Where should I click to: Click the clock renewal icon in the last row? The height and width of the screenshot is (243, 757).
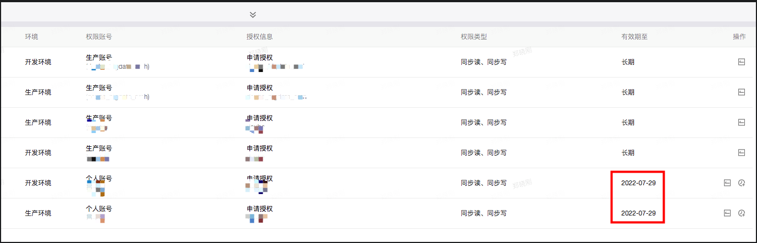click(741, 213)
